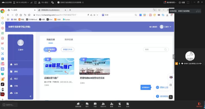The image size is (205, 109).
Task: Click the undo/restore closed tab icon
Action: click(25, 15)
